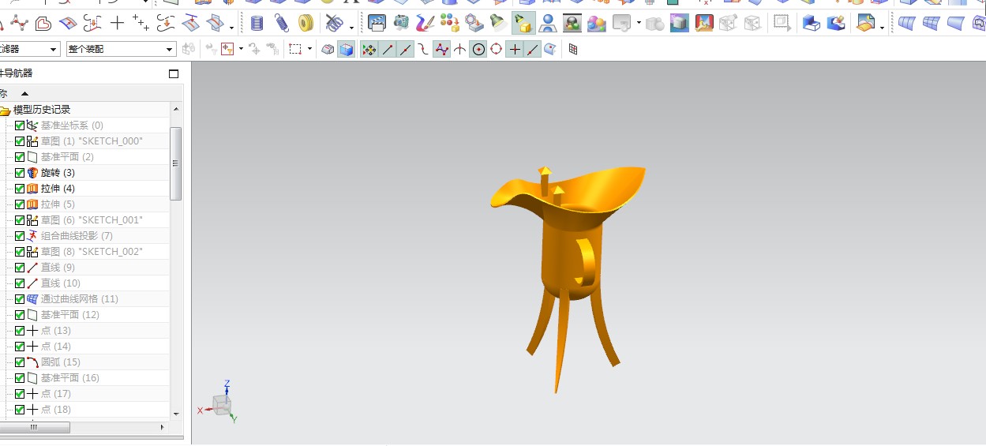Maximize the part navigator panel square button

point(174,73)
